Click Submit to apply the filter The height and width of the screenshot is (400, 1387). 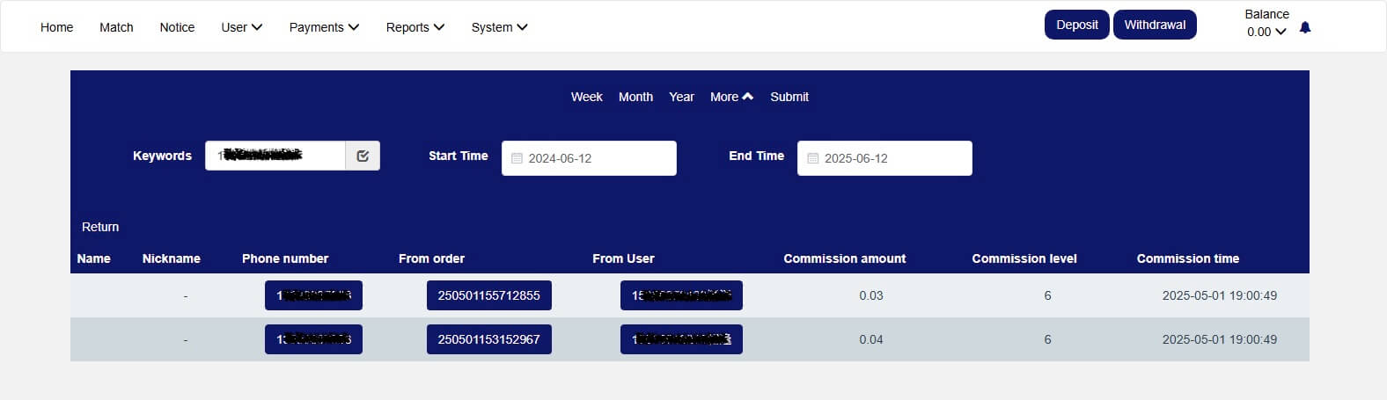pyautogui.click(x=789, y=97)
